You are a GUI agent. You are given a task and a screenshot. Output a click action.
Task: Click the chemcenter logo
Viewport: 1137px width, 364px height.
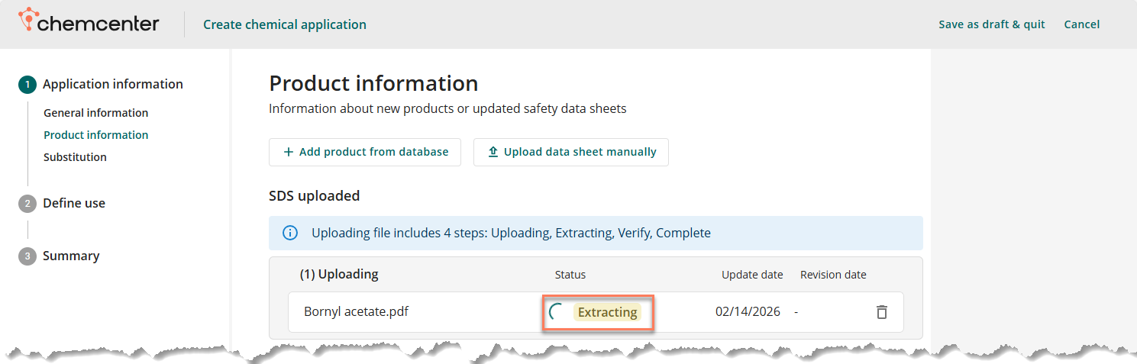89,23
